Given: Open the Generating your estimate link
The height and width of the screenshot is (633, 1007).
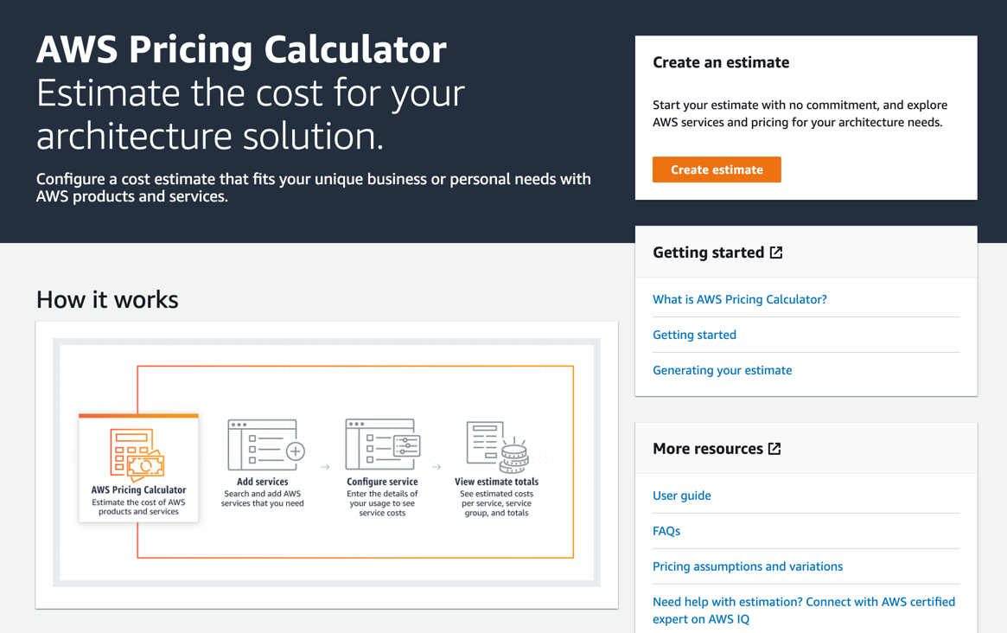Looking at the screenshot, I should point(722,369).
